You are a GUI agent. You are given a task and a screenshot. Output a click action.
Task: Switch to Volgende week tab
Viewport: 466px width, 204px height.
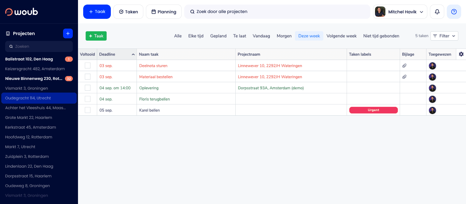click(x=342, y=36)
